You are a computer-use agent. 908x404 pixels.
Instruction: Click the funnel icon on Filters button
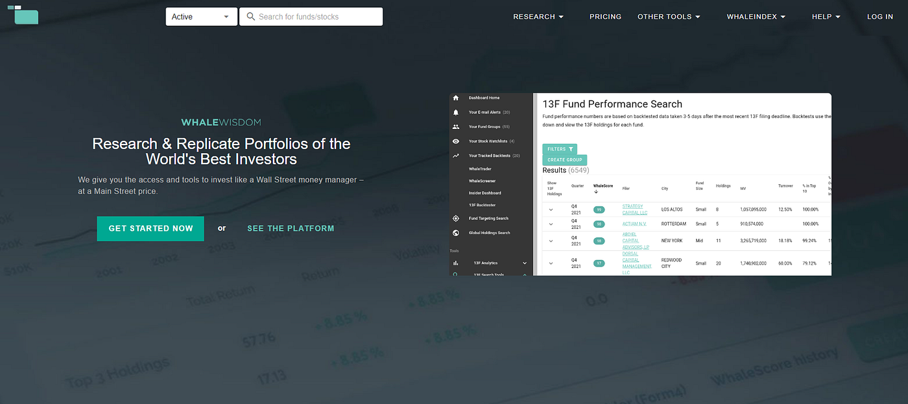(x=571, y=149)
